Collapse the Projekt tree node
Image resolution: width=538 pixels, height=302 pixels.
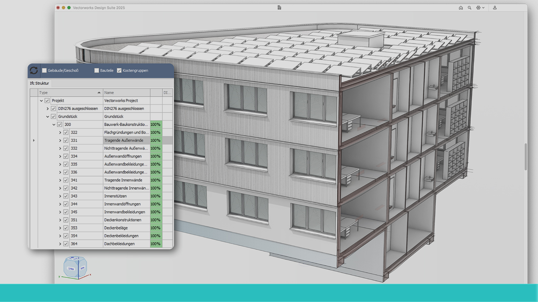coord(41,101)
